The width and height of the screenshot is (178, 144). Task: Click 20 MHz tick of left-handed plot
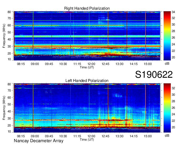[x=9, y=125]
